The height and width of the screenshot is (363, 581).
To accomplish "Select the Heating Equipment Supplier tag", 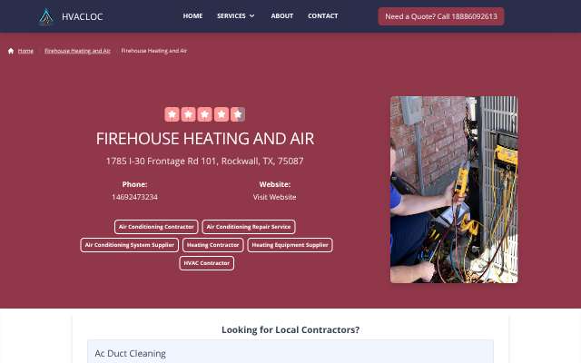I will (290, 245).
